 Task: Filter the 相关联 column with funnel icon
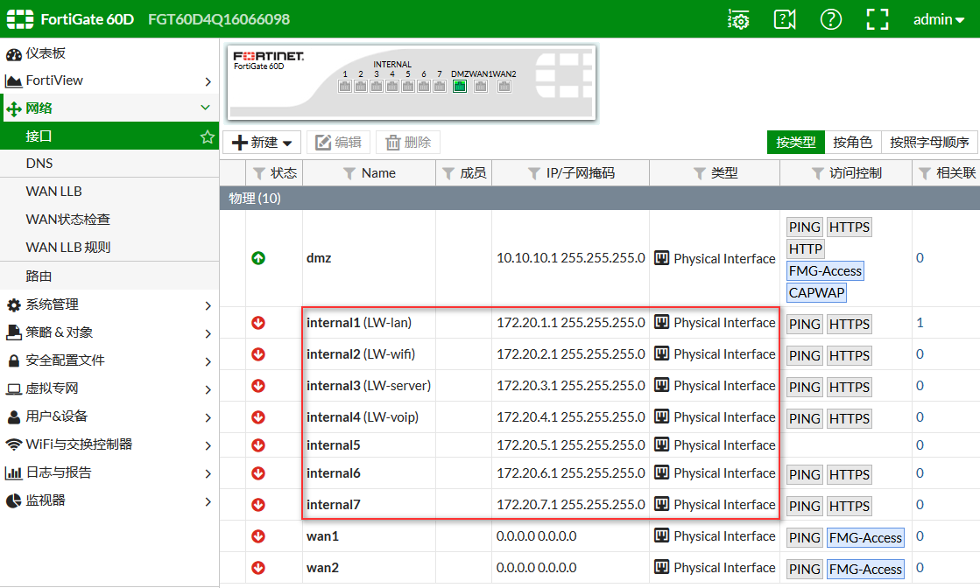[925, 173]
